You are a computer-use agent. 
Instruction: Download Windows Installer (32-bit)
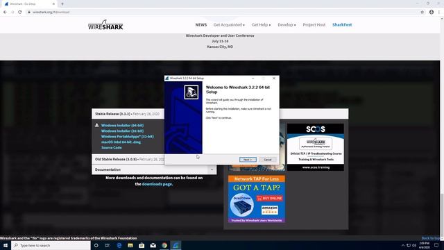(x=122, y=131)
